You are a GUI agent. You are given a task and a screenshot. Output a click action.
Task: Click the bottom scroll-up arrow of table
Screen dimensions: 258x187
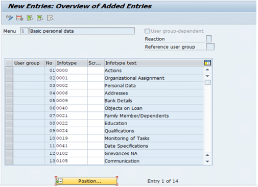[x=207, y=155]
